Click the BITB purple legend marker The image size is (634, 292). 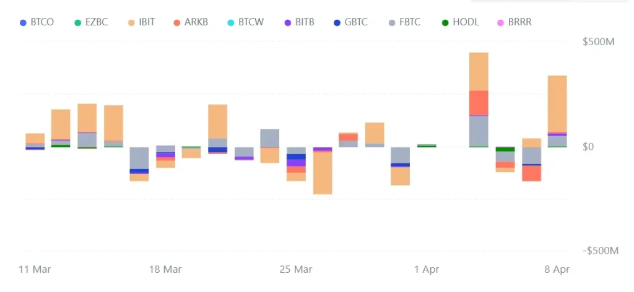coord(288,22)
